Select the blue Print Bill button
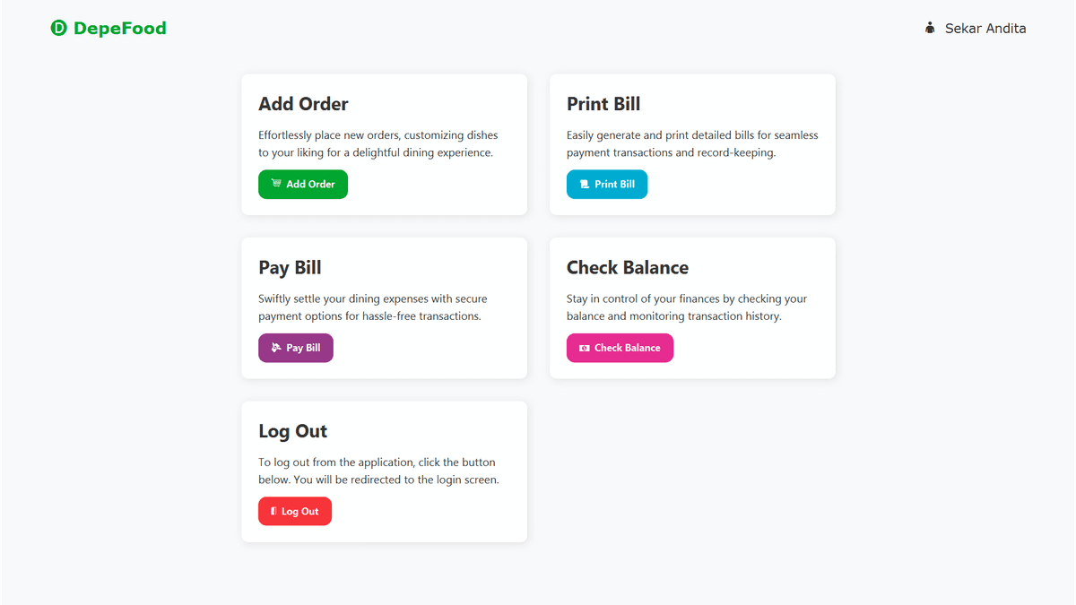The width and height of the screenshot is (1076, 605). [x=607, y=185]
